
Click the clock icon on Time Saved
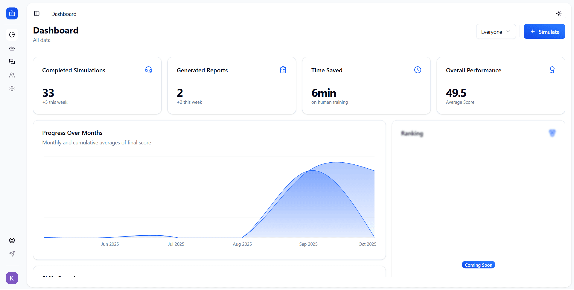(x=418, y=70)
